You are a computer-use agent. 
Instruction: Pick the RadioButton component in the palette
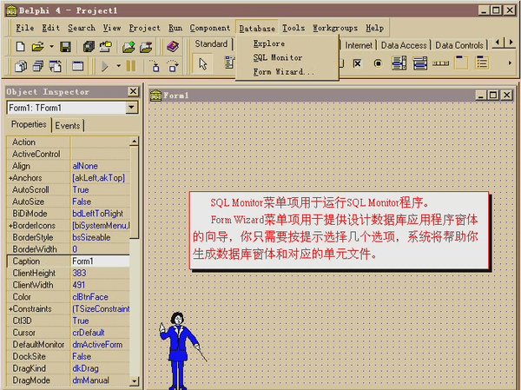378,63
